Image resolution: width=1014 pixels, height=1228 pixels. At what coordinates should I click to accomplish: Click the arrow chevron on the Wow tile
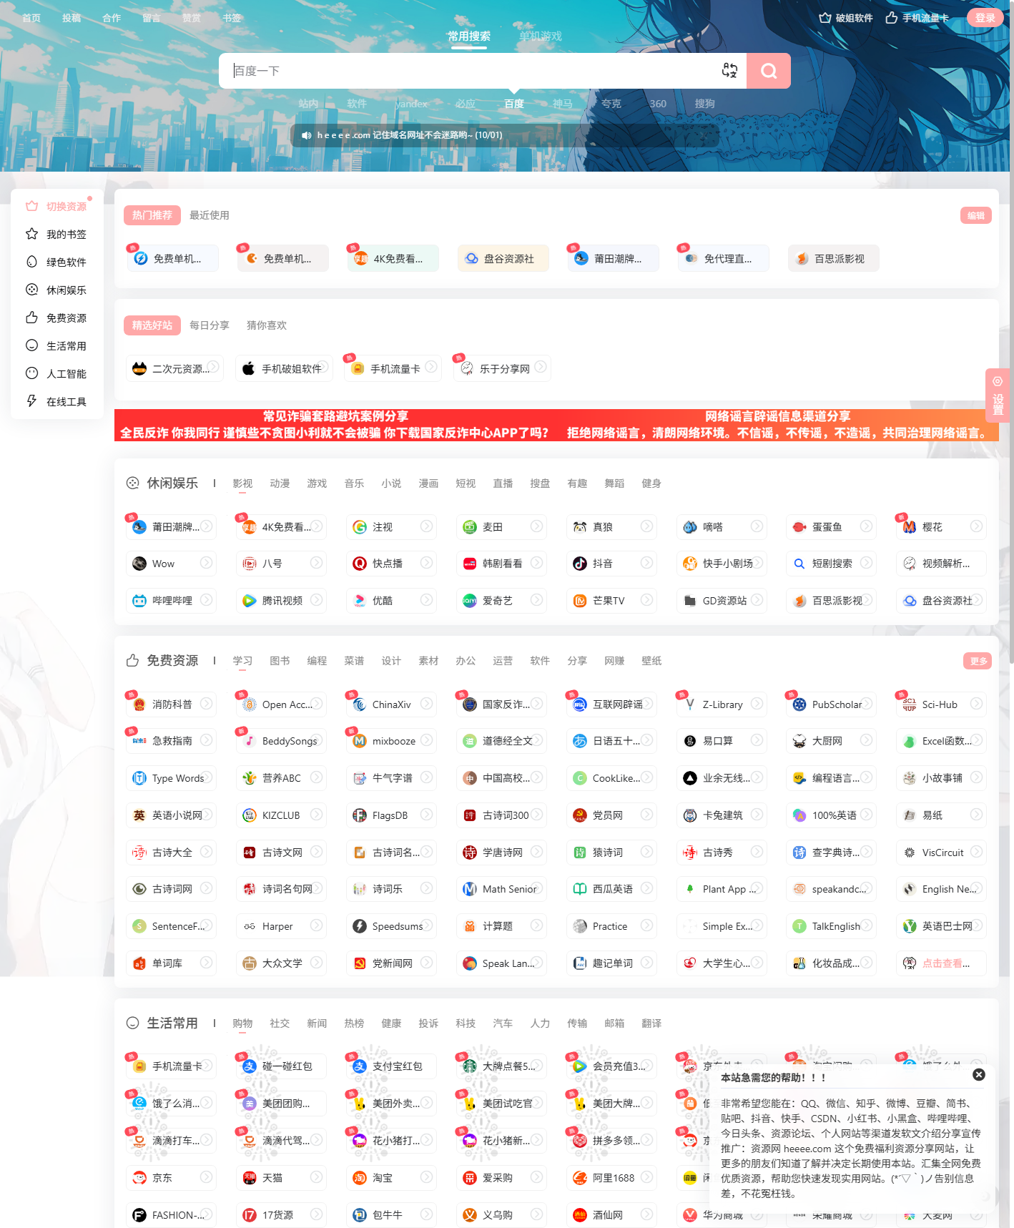(206, 563)
